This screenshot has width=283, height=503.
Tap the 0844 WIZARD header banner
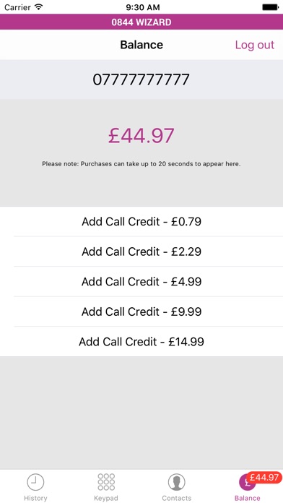click(141, 22)
